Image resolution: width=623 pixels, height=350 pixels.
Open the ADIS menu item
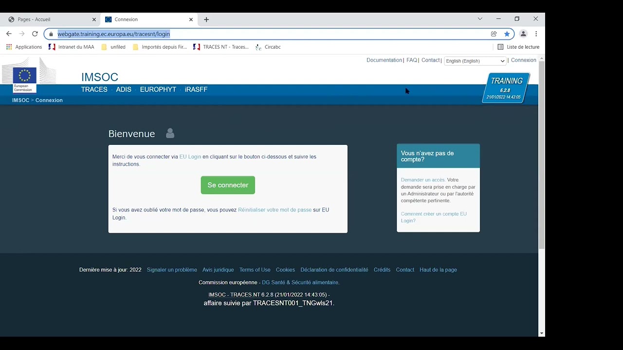click(x=124, y=89)
